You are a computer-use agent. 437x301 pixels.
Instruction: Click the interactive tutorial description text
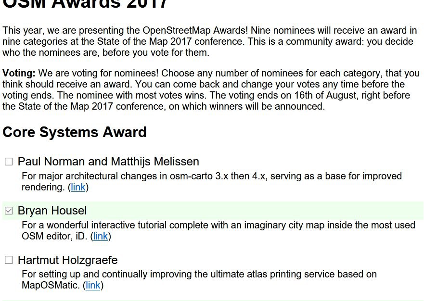(x=218, y=230)
